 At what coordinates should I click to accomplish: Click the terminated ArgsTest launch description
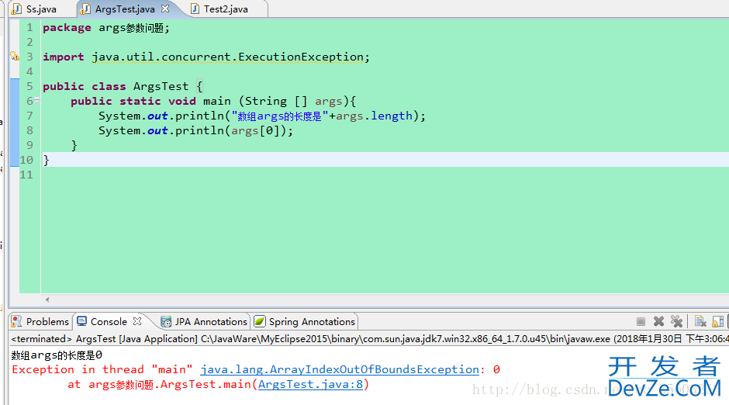click(370, 338)
